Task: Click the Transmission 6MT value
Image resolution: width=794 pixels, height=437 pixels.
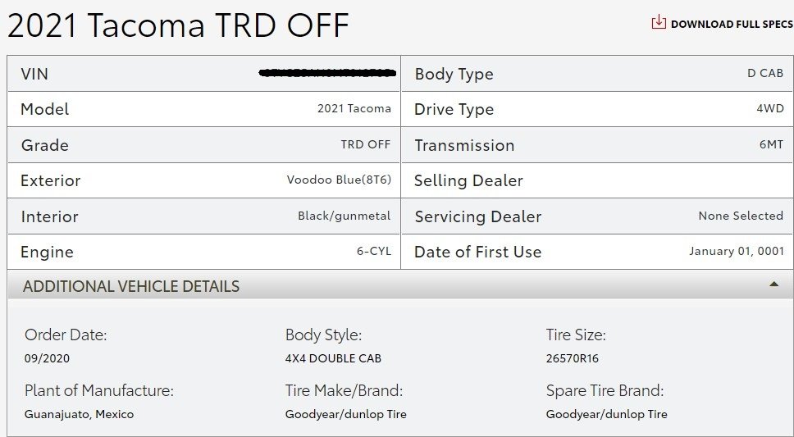Action: click(x=771, y=144)
